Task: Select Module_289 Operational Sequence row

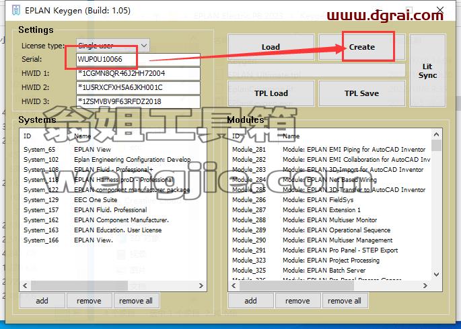Action: click(x=330, y=230)
